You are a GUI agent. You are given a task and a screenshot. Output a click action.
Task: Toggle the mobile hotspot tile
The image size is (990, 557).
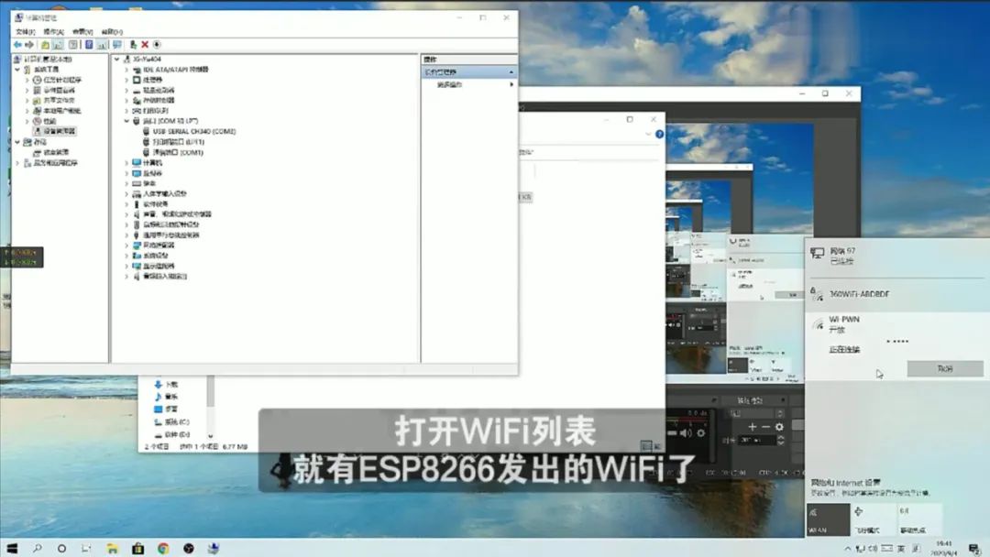tap(919, 519)
